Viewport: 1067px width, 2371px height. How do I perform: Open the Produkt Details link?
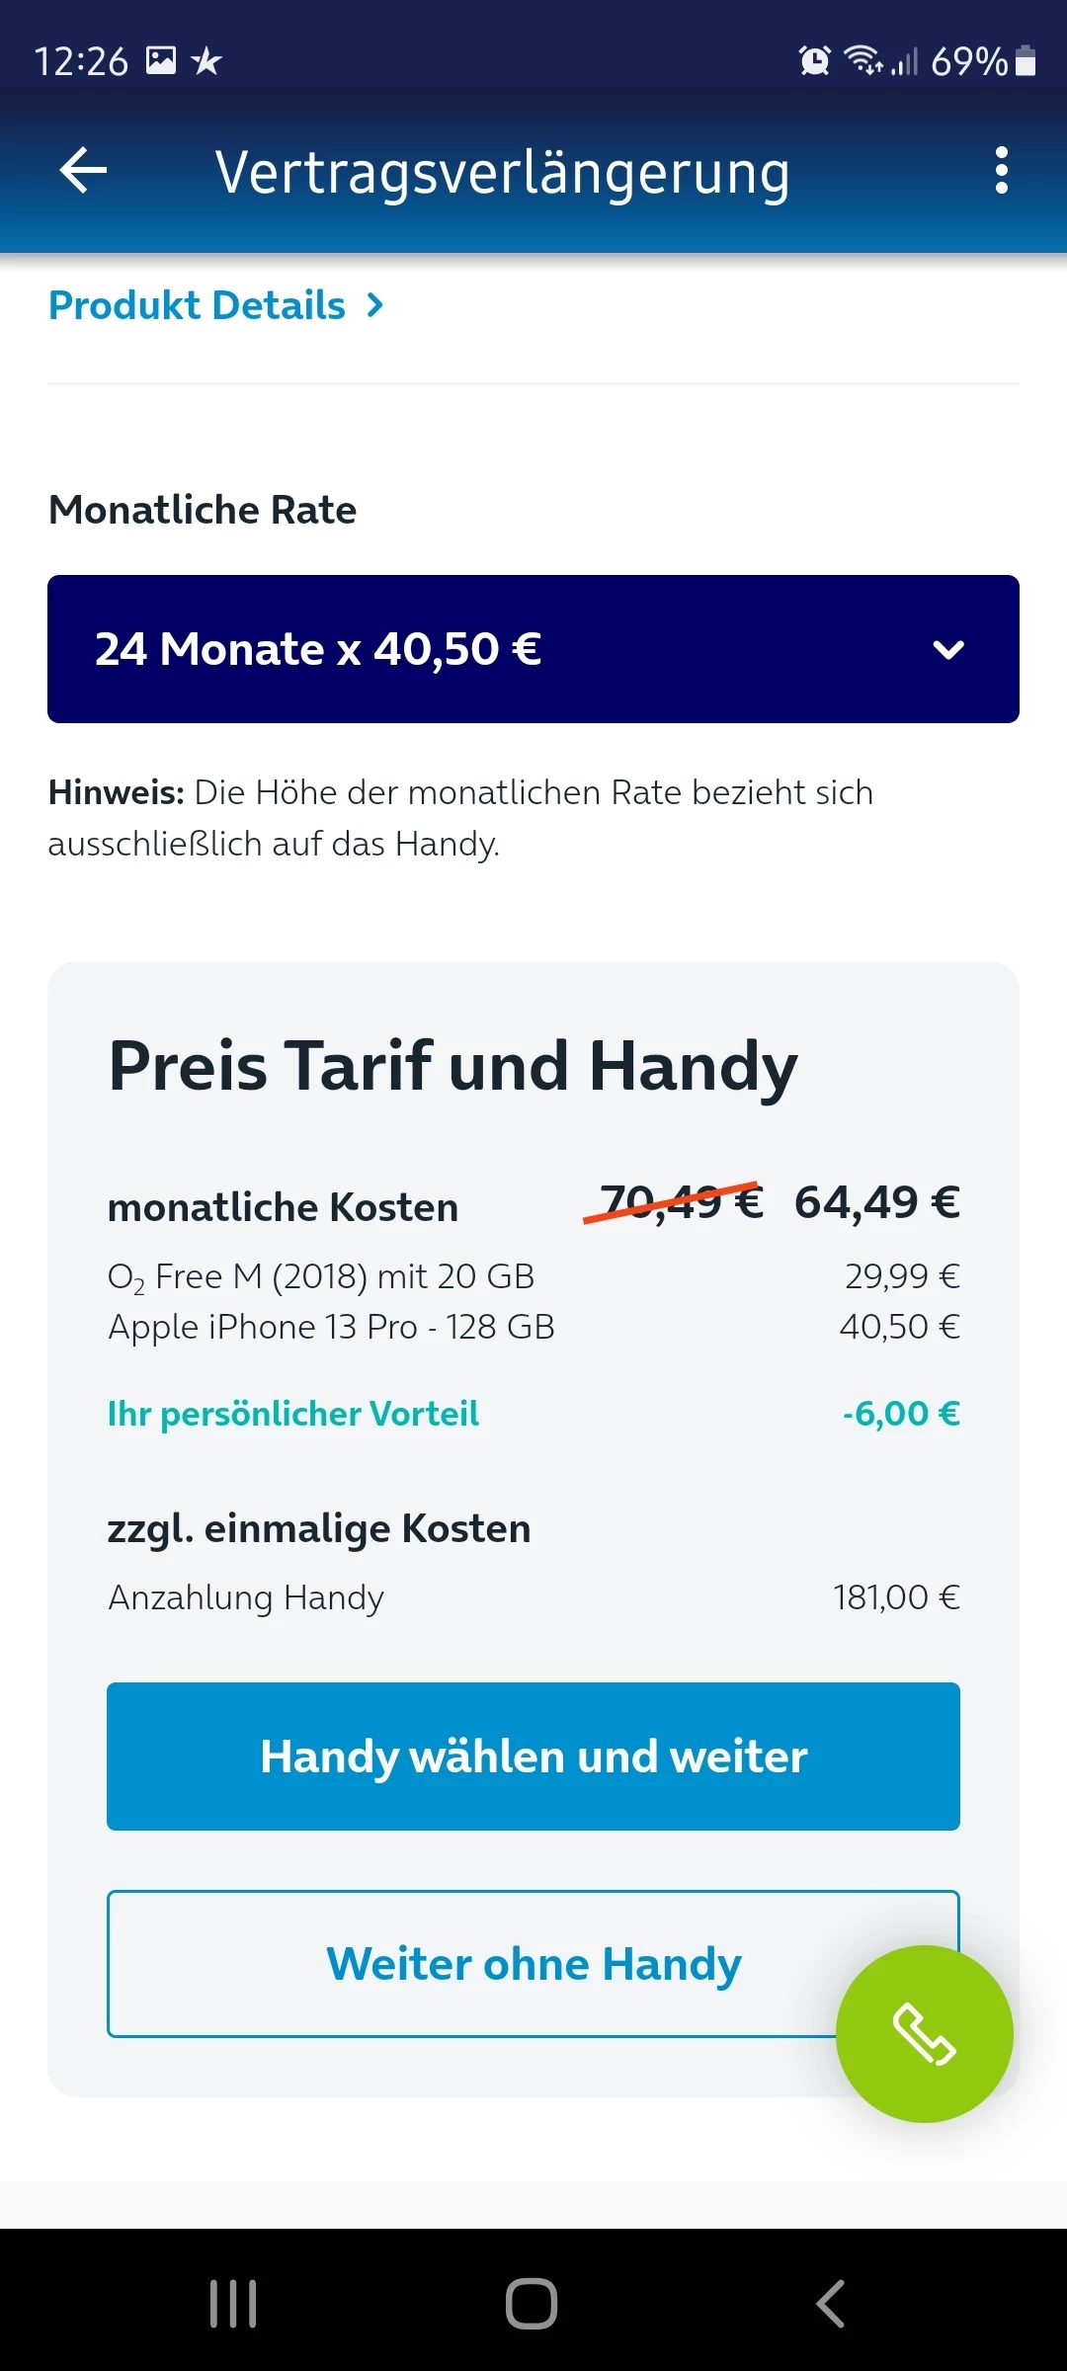198,305
